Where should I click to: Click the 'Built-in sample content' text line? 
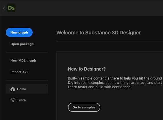[x=115, y=78]
